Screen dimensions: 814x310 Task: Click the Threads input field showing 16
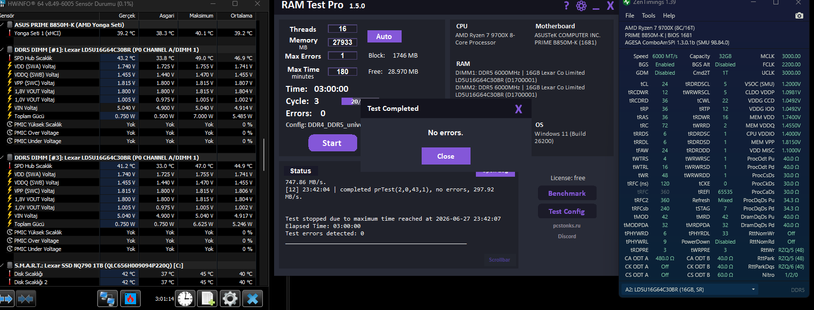coord(343,29)
